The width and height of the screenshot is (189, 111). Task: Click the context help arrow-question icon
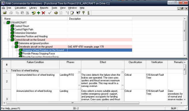tap(78, 13)
